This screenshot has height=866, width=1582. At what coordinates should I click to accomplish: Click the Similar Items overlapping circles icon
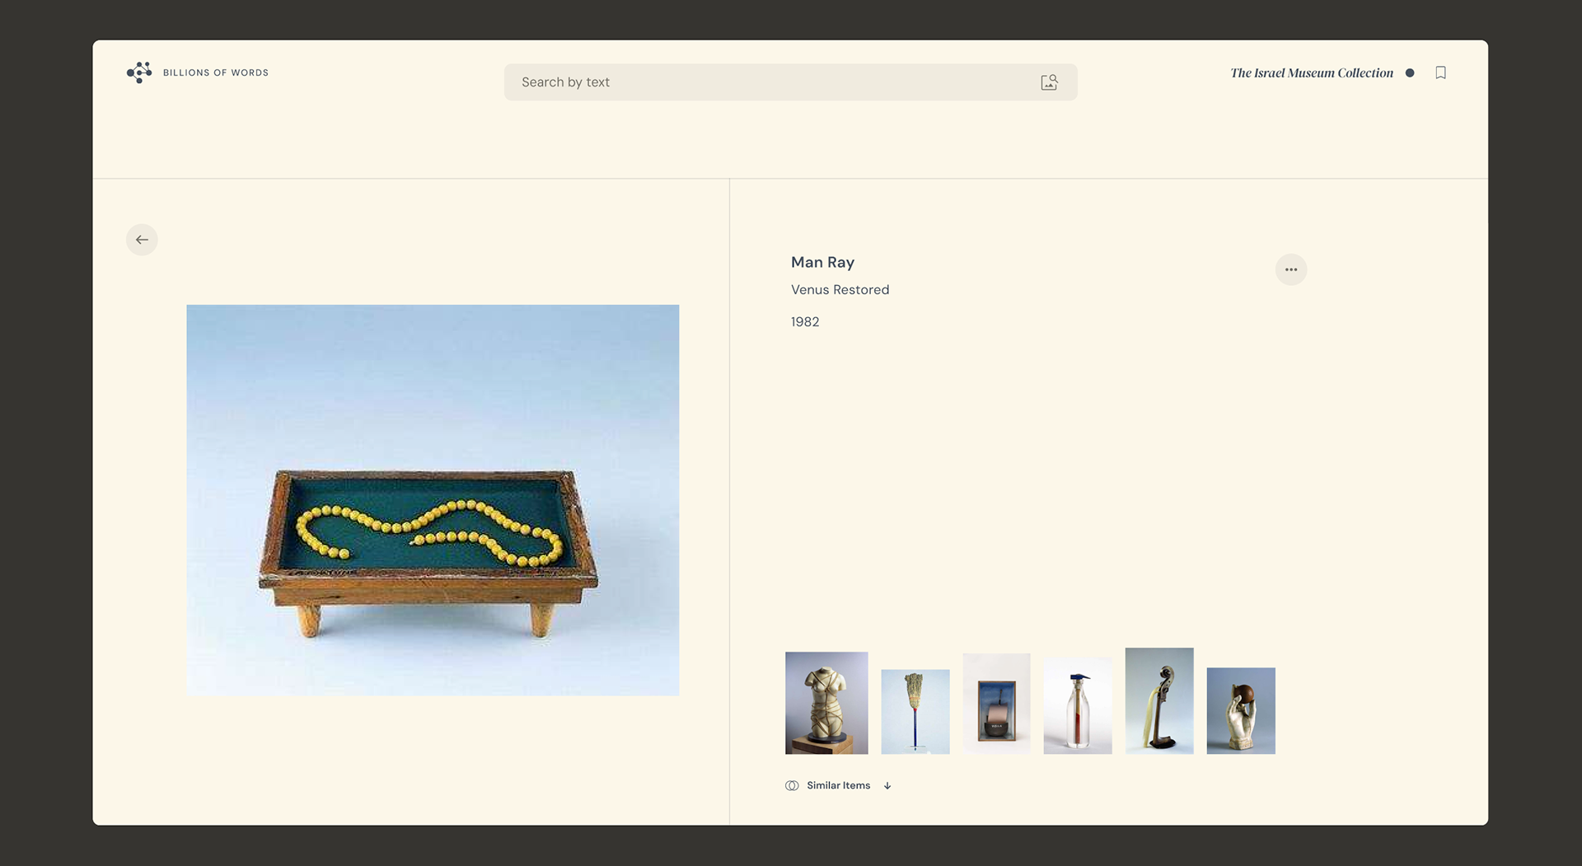(x=792, y=785)
